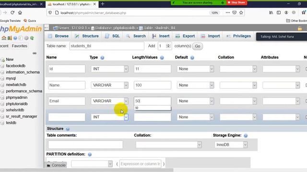This screenshot has width=307, height=172.
Task: Open facebookdb database in sidebar
Action: (16, 66)
